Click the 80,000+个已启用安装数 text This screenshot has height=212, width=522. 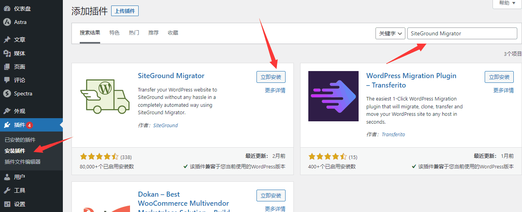[x=107, y=166]
